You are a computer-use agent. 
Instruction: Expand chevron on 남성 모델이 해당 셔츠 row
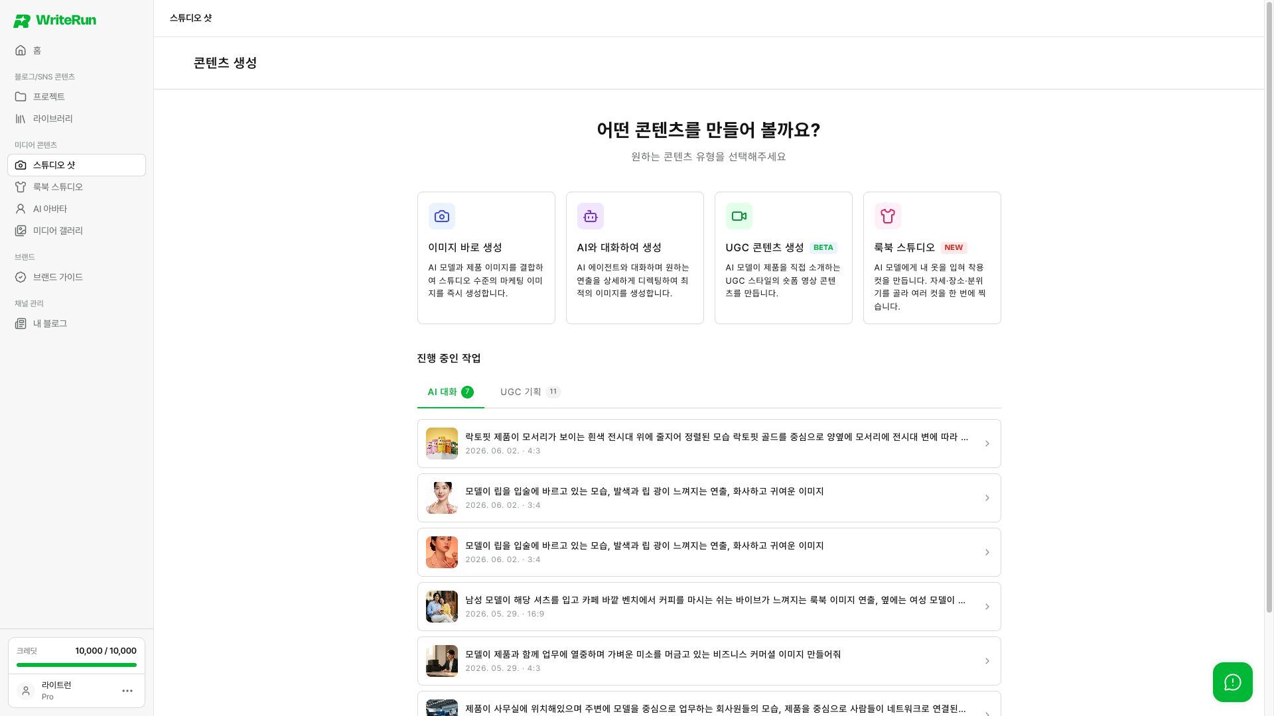click(987, 607)
